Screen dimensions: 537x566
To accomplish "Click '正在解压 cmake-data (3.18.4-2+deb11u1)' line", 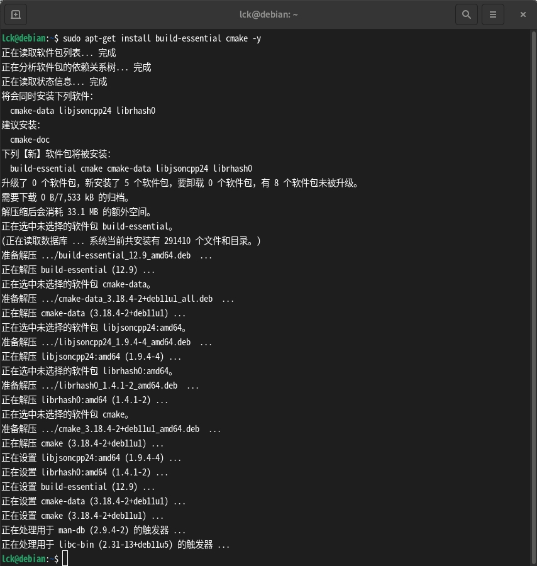I will coord(94,313).
